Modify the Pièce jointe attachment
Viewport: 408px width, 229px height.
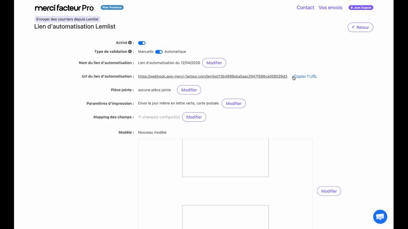(189, 90)
